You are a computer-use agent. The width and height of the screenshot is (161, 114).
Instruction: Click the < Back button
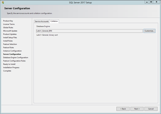[x=123, y=109]
